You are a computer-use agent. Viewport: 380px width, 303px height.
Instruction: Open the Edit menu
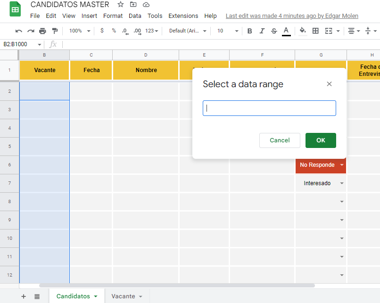tap(51, 16)
